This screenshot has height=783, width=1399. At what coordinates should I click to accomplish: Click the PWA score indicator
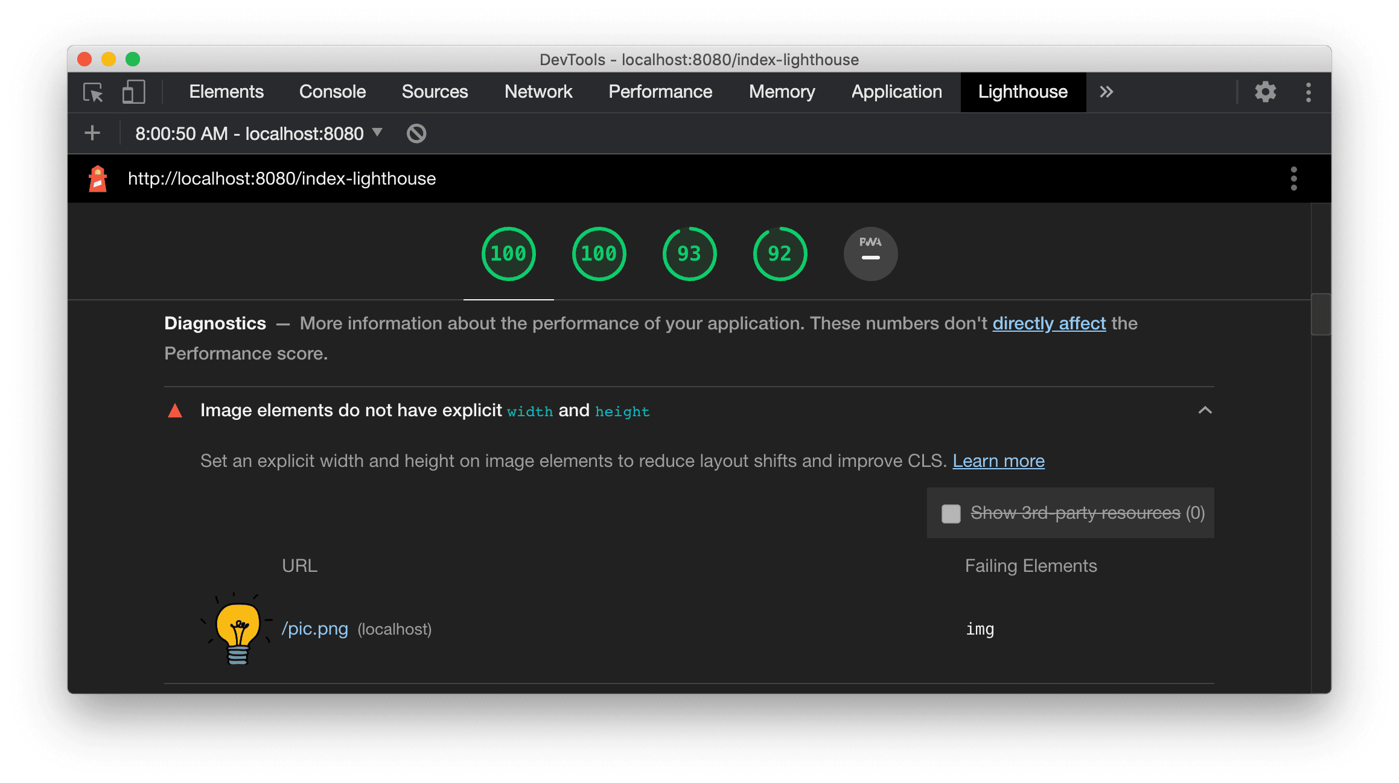click(868, 253)
